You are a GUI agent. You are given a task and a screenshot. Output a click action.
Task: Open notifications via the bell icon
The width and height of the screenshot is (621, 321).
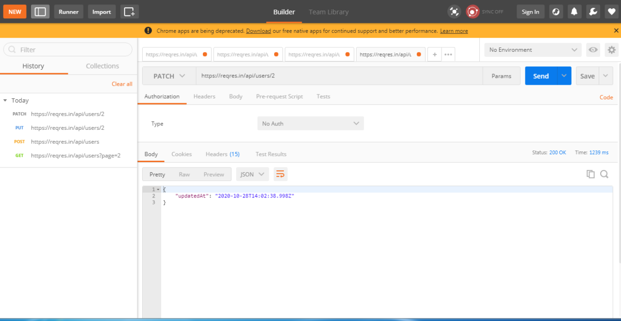pyautogui.click(x=574, y=11)
